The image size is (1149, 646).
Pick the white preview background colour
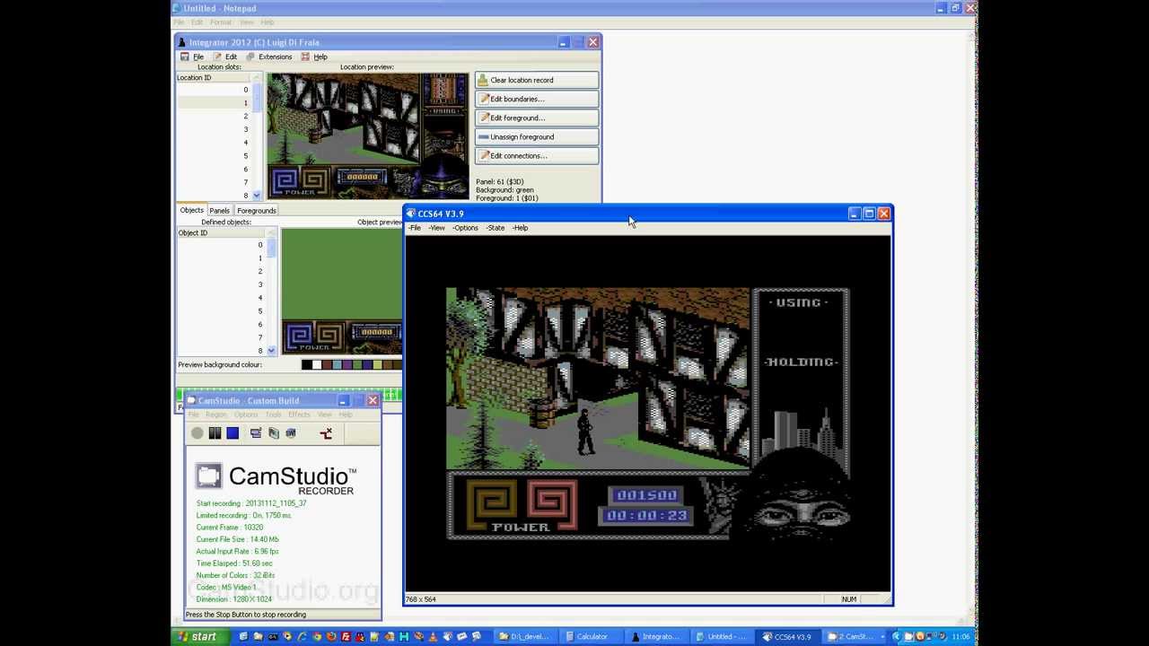[x=317, y=364]
